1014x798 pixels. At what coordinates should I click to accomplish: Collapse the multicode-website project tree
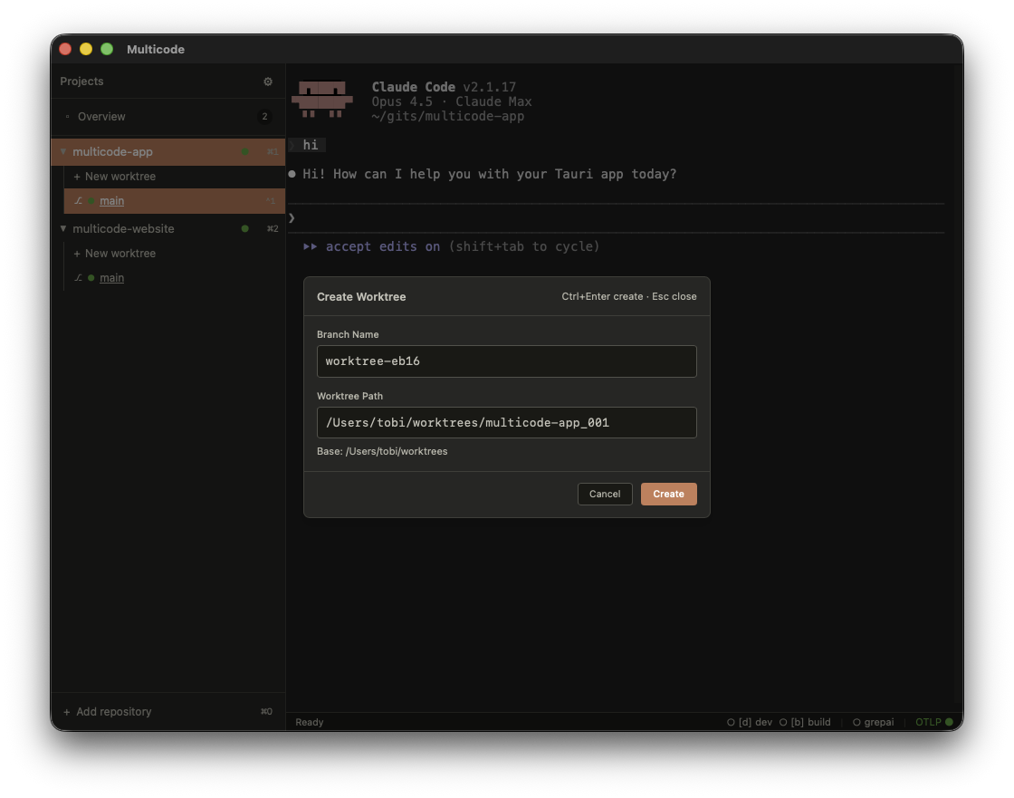[63, 228]
